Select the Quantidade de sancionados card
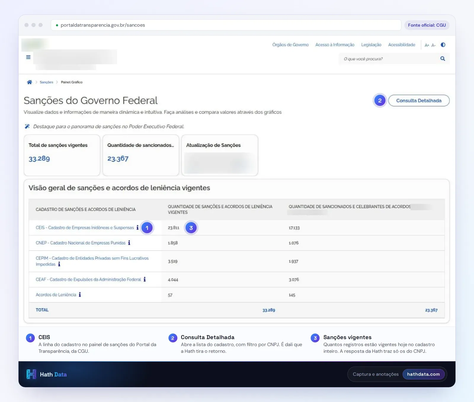Screen dimensions: 474x402 [141, 155]
